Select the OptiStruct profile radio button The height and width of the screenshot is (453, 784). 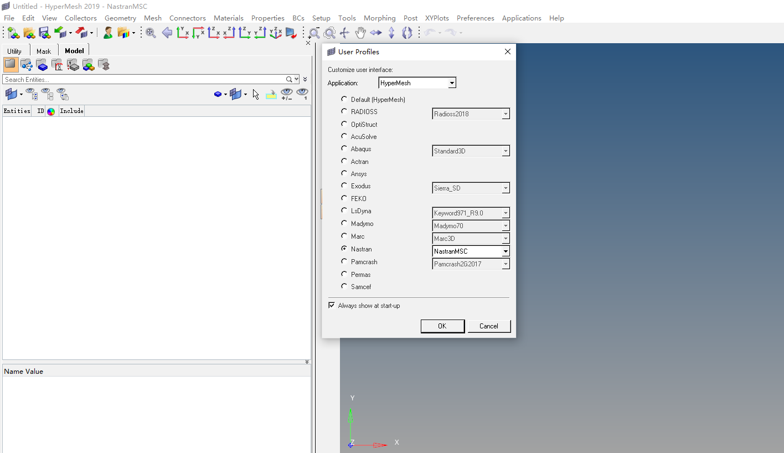344,124
